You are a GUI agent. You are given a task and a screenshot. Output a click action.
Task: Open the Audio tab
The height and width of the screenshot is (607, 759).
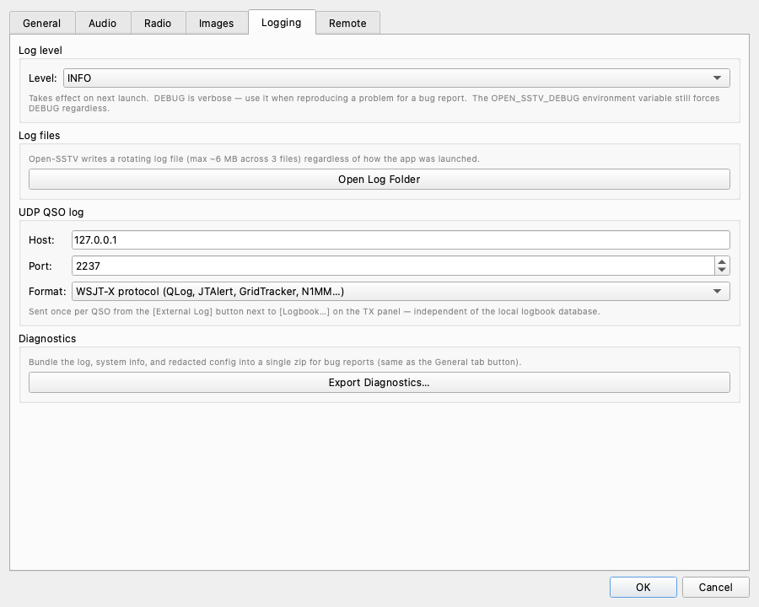(x=103, y=23)
